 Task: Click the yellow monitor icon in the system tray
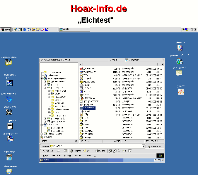pyautogui.click(x=186, y=30)
